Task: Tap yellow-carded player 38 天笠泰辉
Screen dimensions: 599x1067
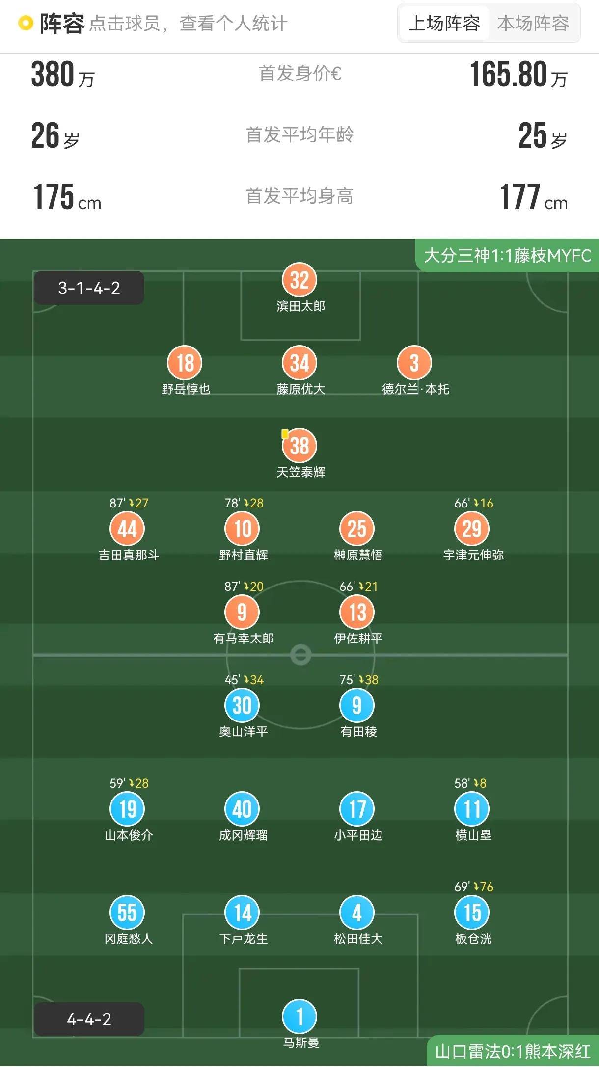Action: pyautogui.click(x=299, y=446)
